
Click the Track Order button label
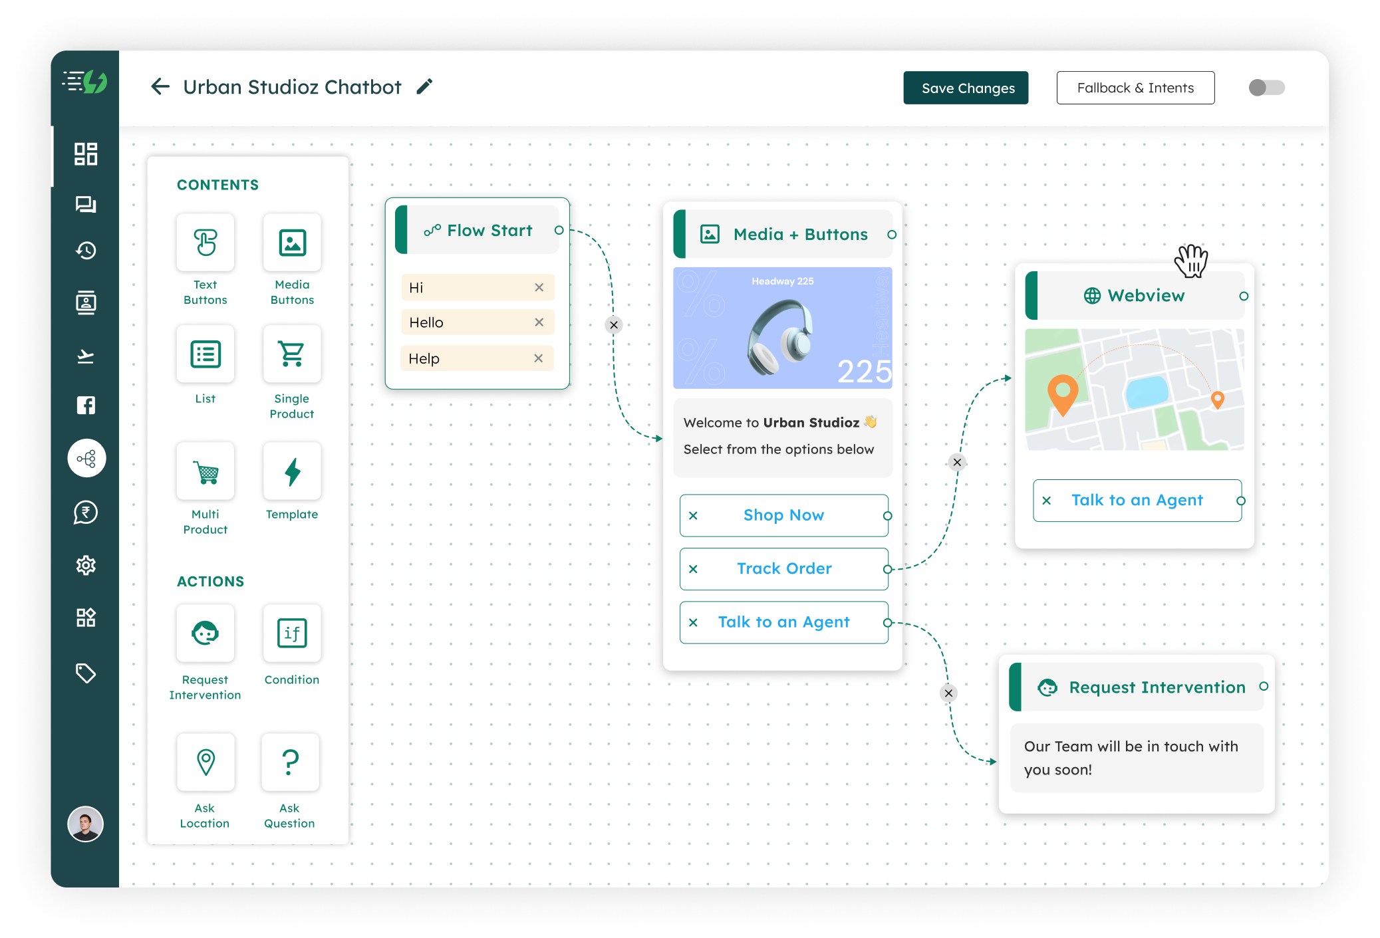[x=784, y=568]
